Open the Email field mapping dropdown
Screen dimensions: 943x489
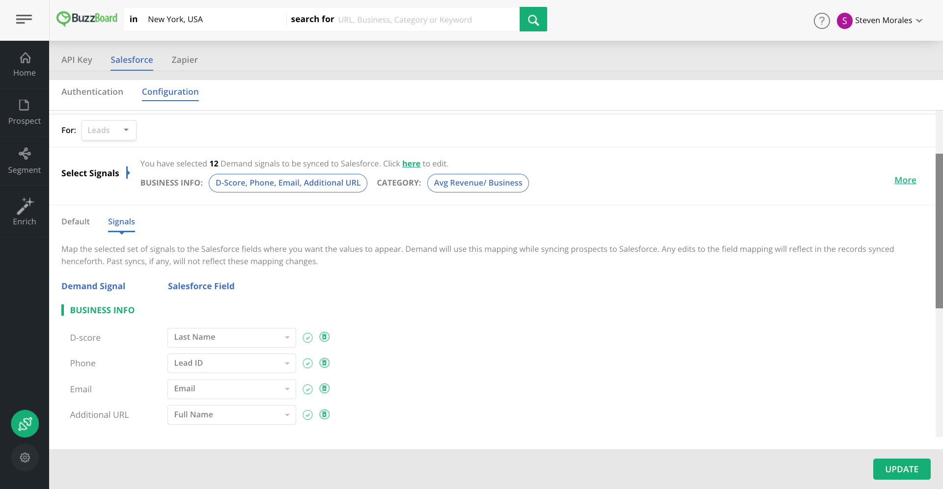(x=232, y=389)
